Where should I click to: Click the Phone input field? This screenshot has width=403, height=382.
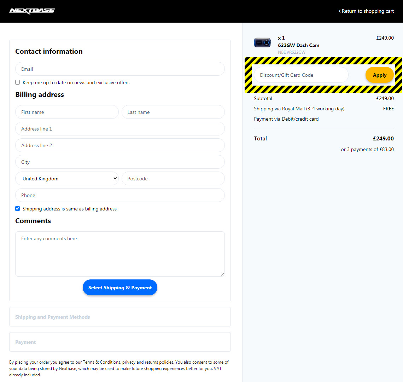pos(120,195)
